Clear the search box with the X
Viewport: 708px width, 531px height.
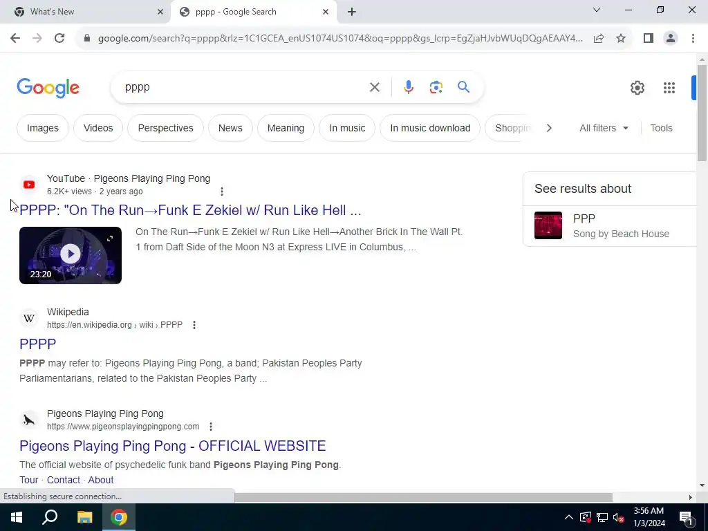[374, 87]
